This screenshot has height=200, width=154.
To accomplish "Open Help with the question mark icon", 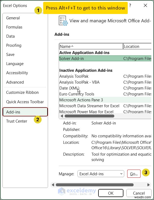I will tap(130, 5).
